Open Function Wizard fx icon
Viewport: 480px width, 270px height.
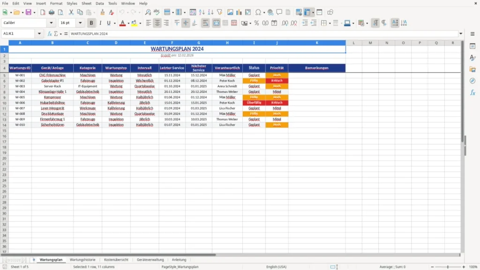coord(50,34)
